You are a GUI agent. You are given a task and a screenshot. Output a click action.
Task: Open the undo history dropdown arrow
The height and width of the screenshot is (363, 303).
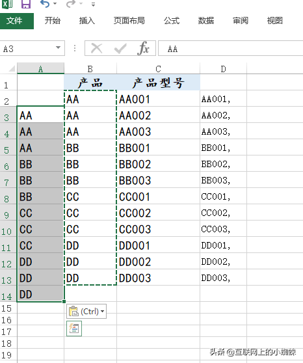pos(55,4)
